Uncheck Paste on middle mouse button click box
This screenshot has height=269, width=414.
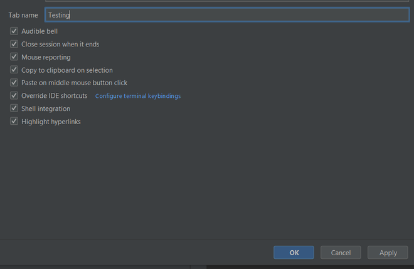[14, 83]
